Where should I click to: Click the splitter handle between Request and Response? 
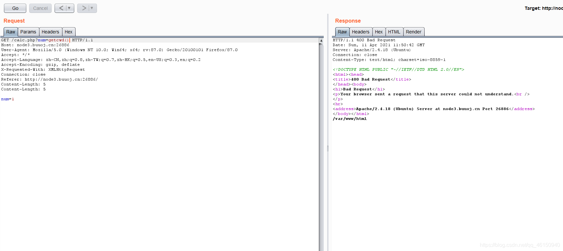(328, 148)
